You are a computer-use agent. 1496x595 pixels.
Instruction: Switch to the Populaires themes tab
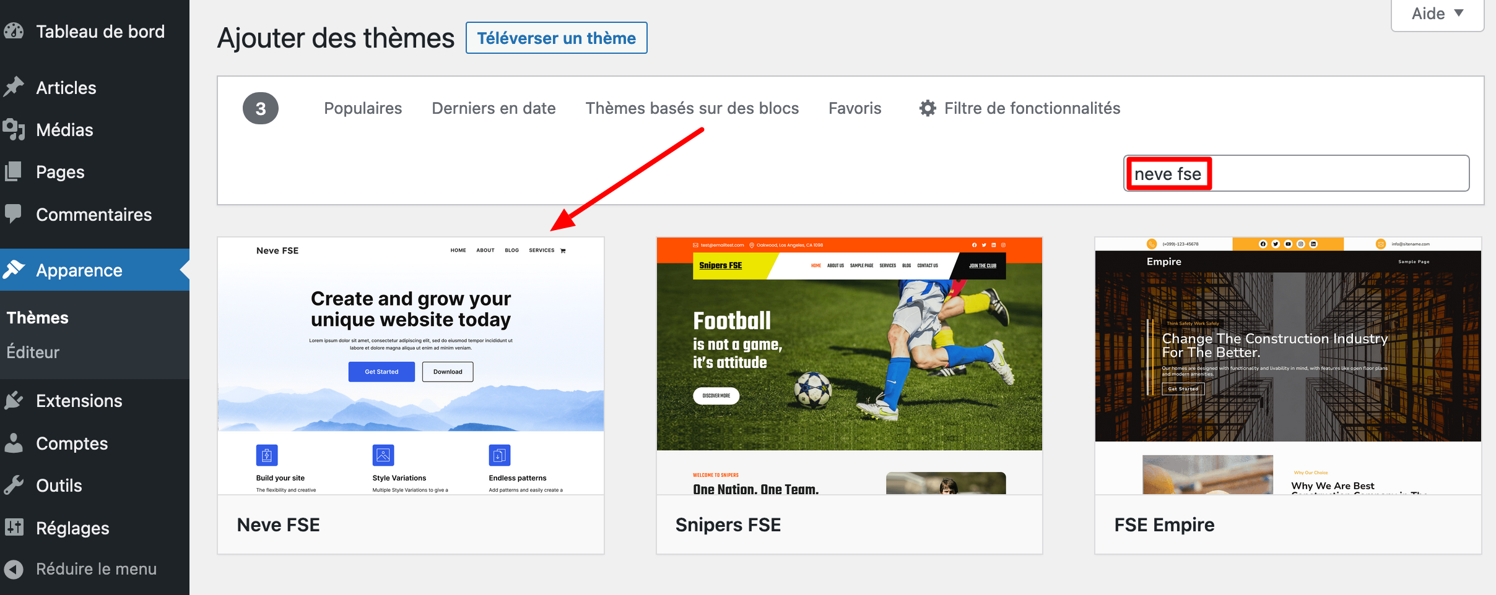[x=363, y=108]
